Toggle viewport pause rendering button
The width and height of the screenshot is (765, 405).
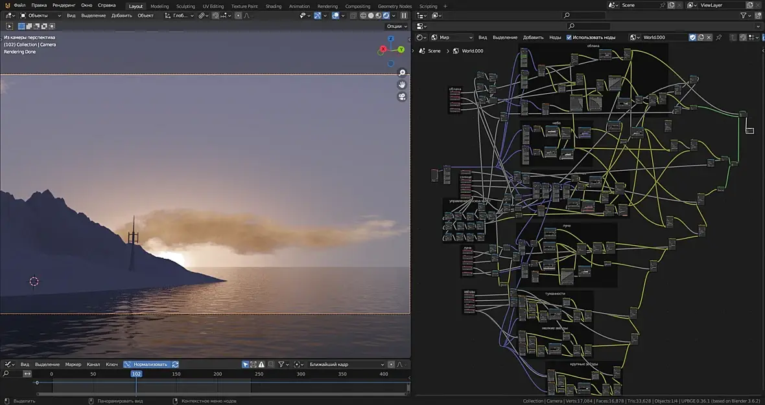[404, 16]
